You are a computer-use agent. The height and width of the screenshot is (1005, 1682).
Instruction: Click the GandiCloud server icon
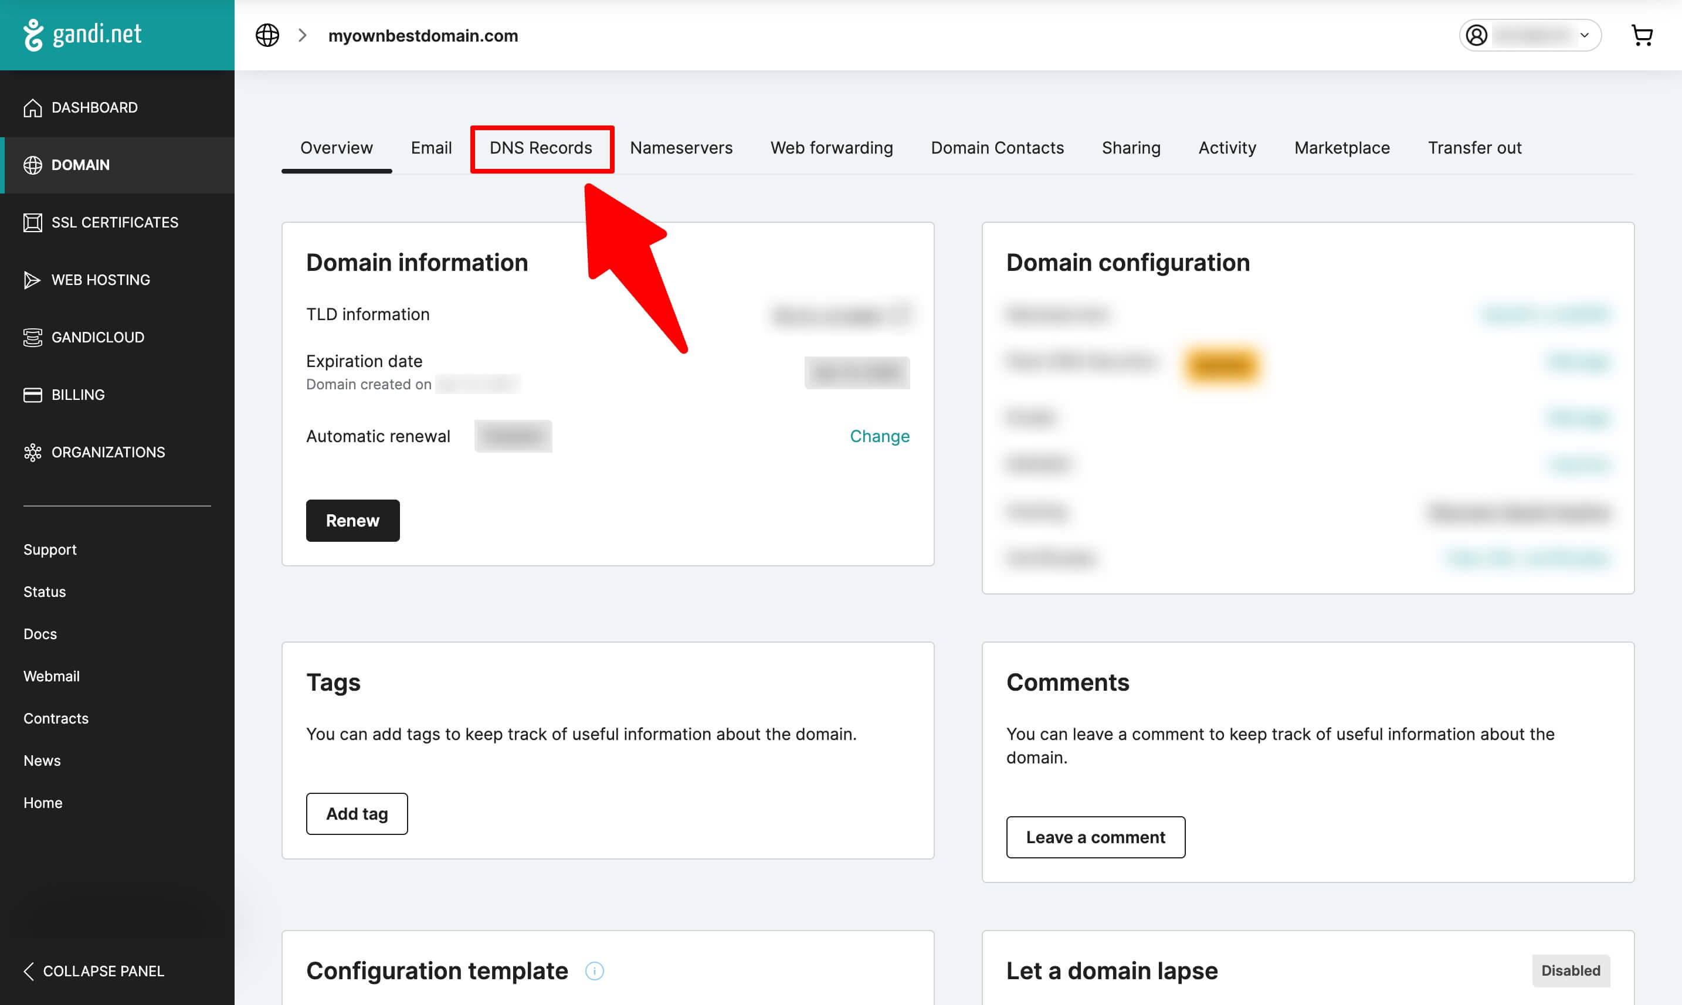(32, 337)
